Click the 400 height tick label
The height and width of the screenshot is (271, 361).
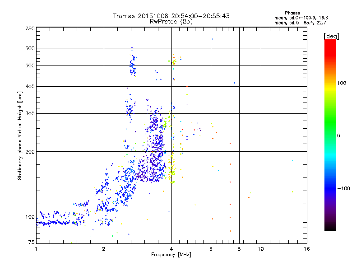coord(30,86)
